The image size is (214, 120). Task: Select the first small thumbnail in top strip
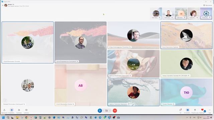click(156, 14)
